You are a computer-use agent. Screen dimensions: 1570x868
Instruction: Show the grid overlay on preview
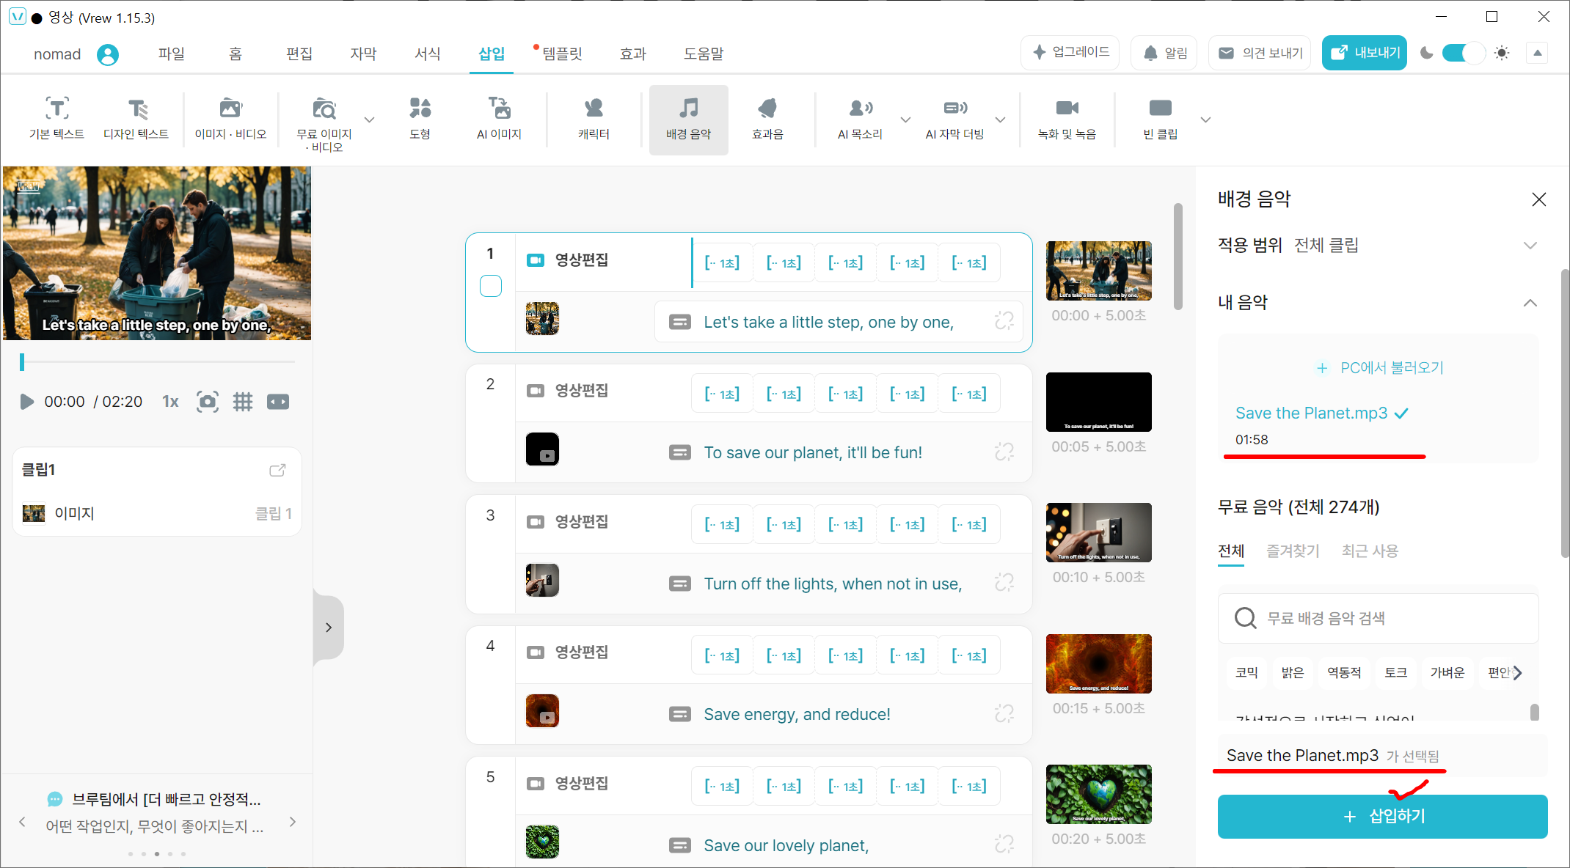pos(243,402)
